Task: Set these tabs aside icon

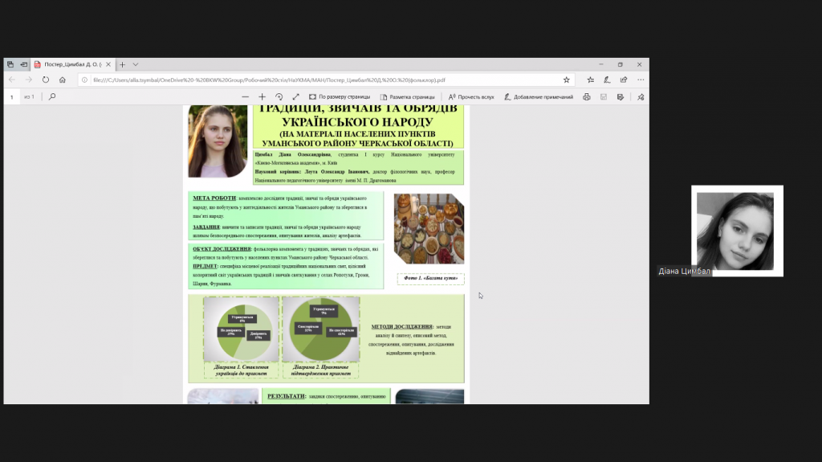Action: pyautogui.click(x=23, y=64)
